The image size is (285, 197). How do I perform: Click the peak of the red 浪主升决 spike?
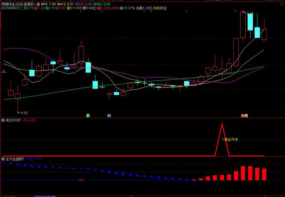point(222,124)
